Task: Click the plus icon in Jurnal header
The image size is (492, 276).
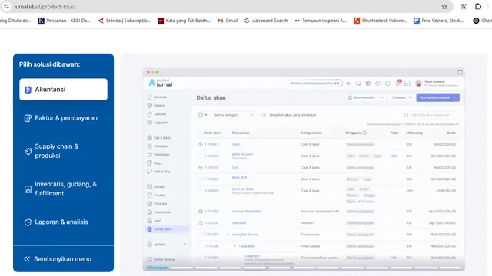Action: (348, 84)
